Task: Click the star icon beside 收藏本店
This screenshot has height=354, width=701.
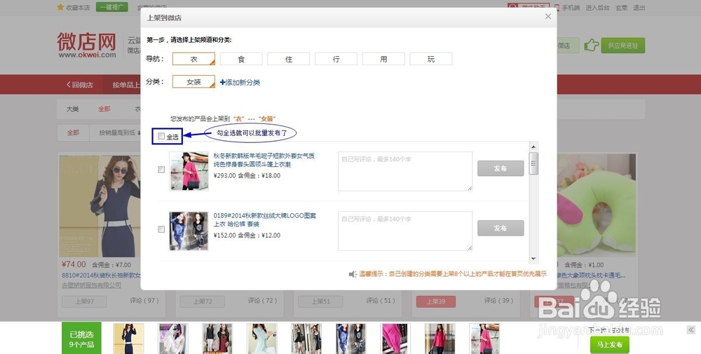Action: click(x=60, y=7)
